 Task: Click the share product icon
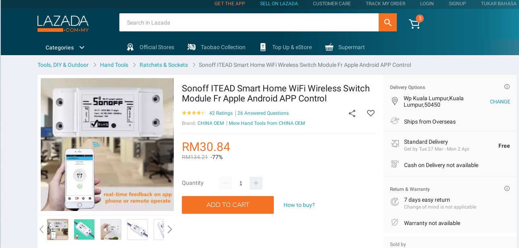[352, 114]
